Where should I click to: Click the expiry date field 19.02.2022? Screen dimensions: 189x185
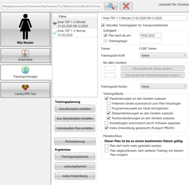[x=150, y=35]
